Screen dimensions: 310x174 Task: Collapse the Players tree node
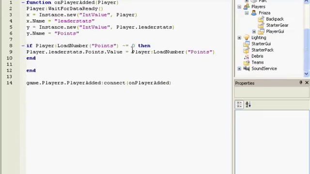239,7
